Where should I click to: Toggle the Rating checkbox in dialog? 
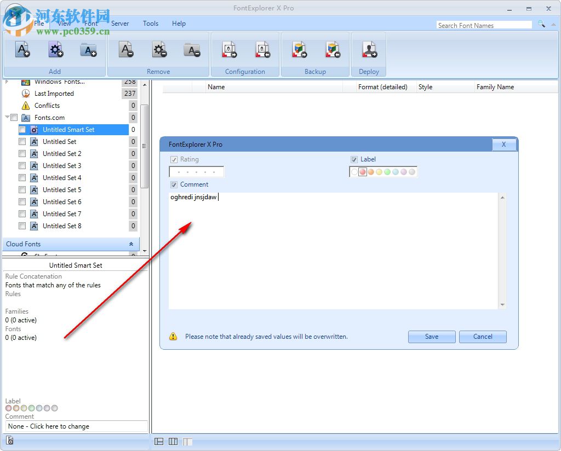click(x=174, y=159)
